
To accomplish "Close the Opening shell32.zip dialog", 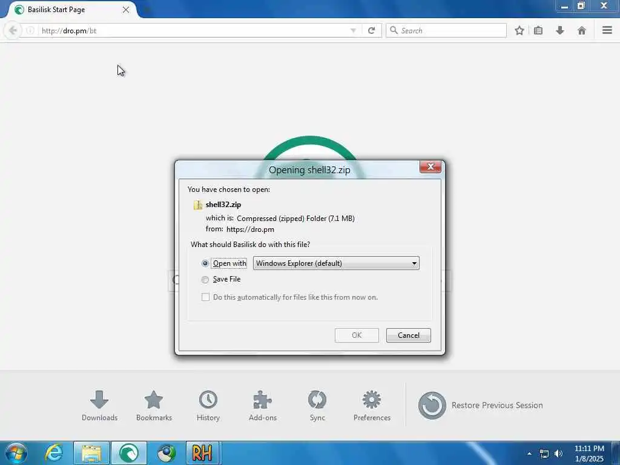I will pyautogui.click(x=430, y=167).
